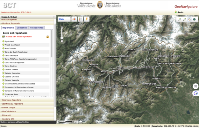The width and height of the screenshot is (199, 128).
Task: Click the Navigatore Cartografico SCT version text
Action: pyautogui.click(x=16, y=12)
